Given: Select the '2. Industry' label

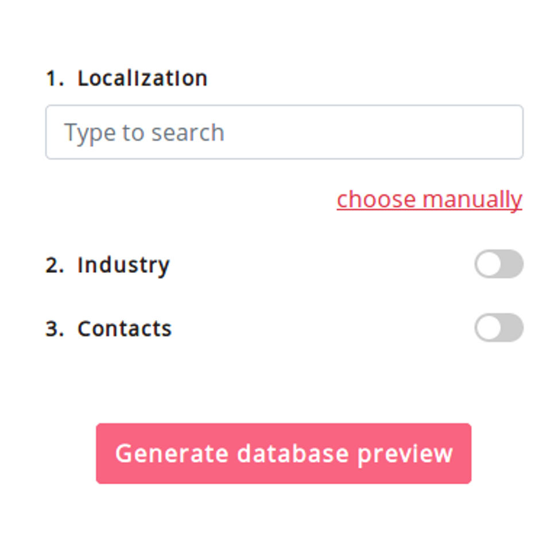Looking at the screenshot, I should coord(108,265).
